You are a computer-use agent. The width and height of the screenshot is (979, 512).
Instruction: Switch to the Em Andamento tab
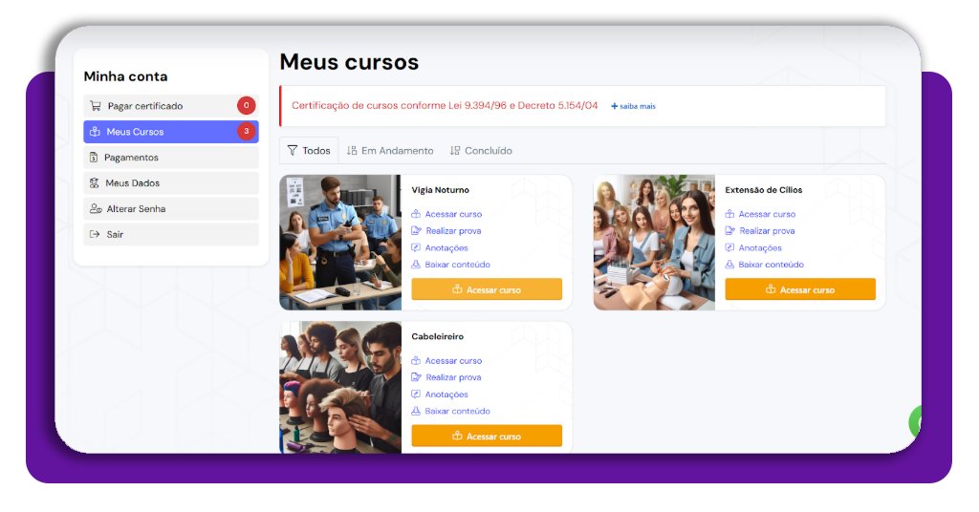point(390,150)
